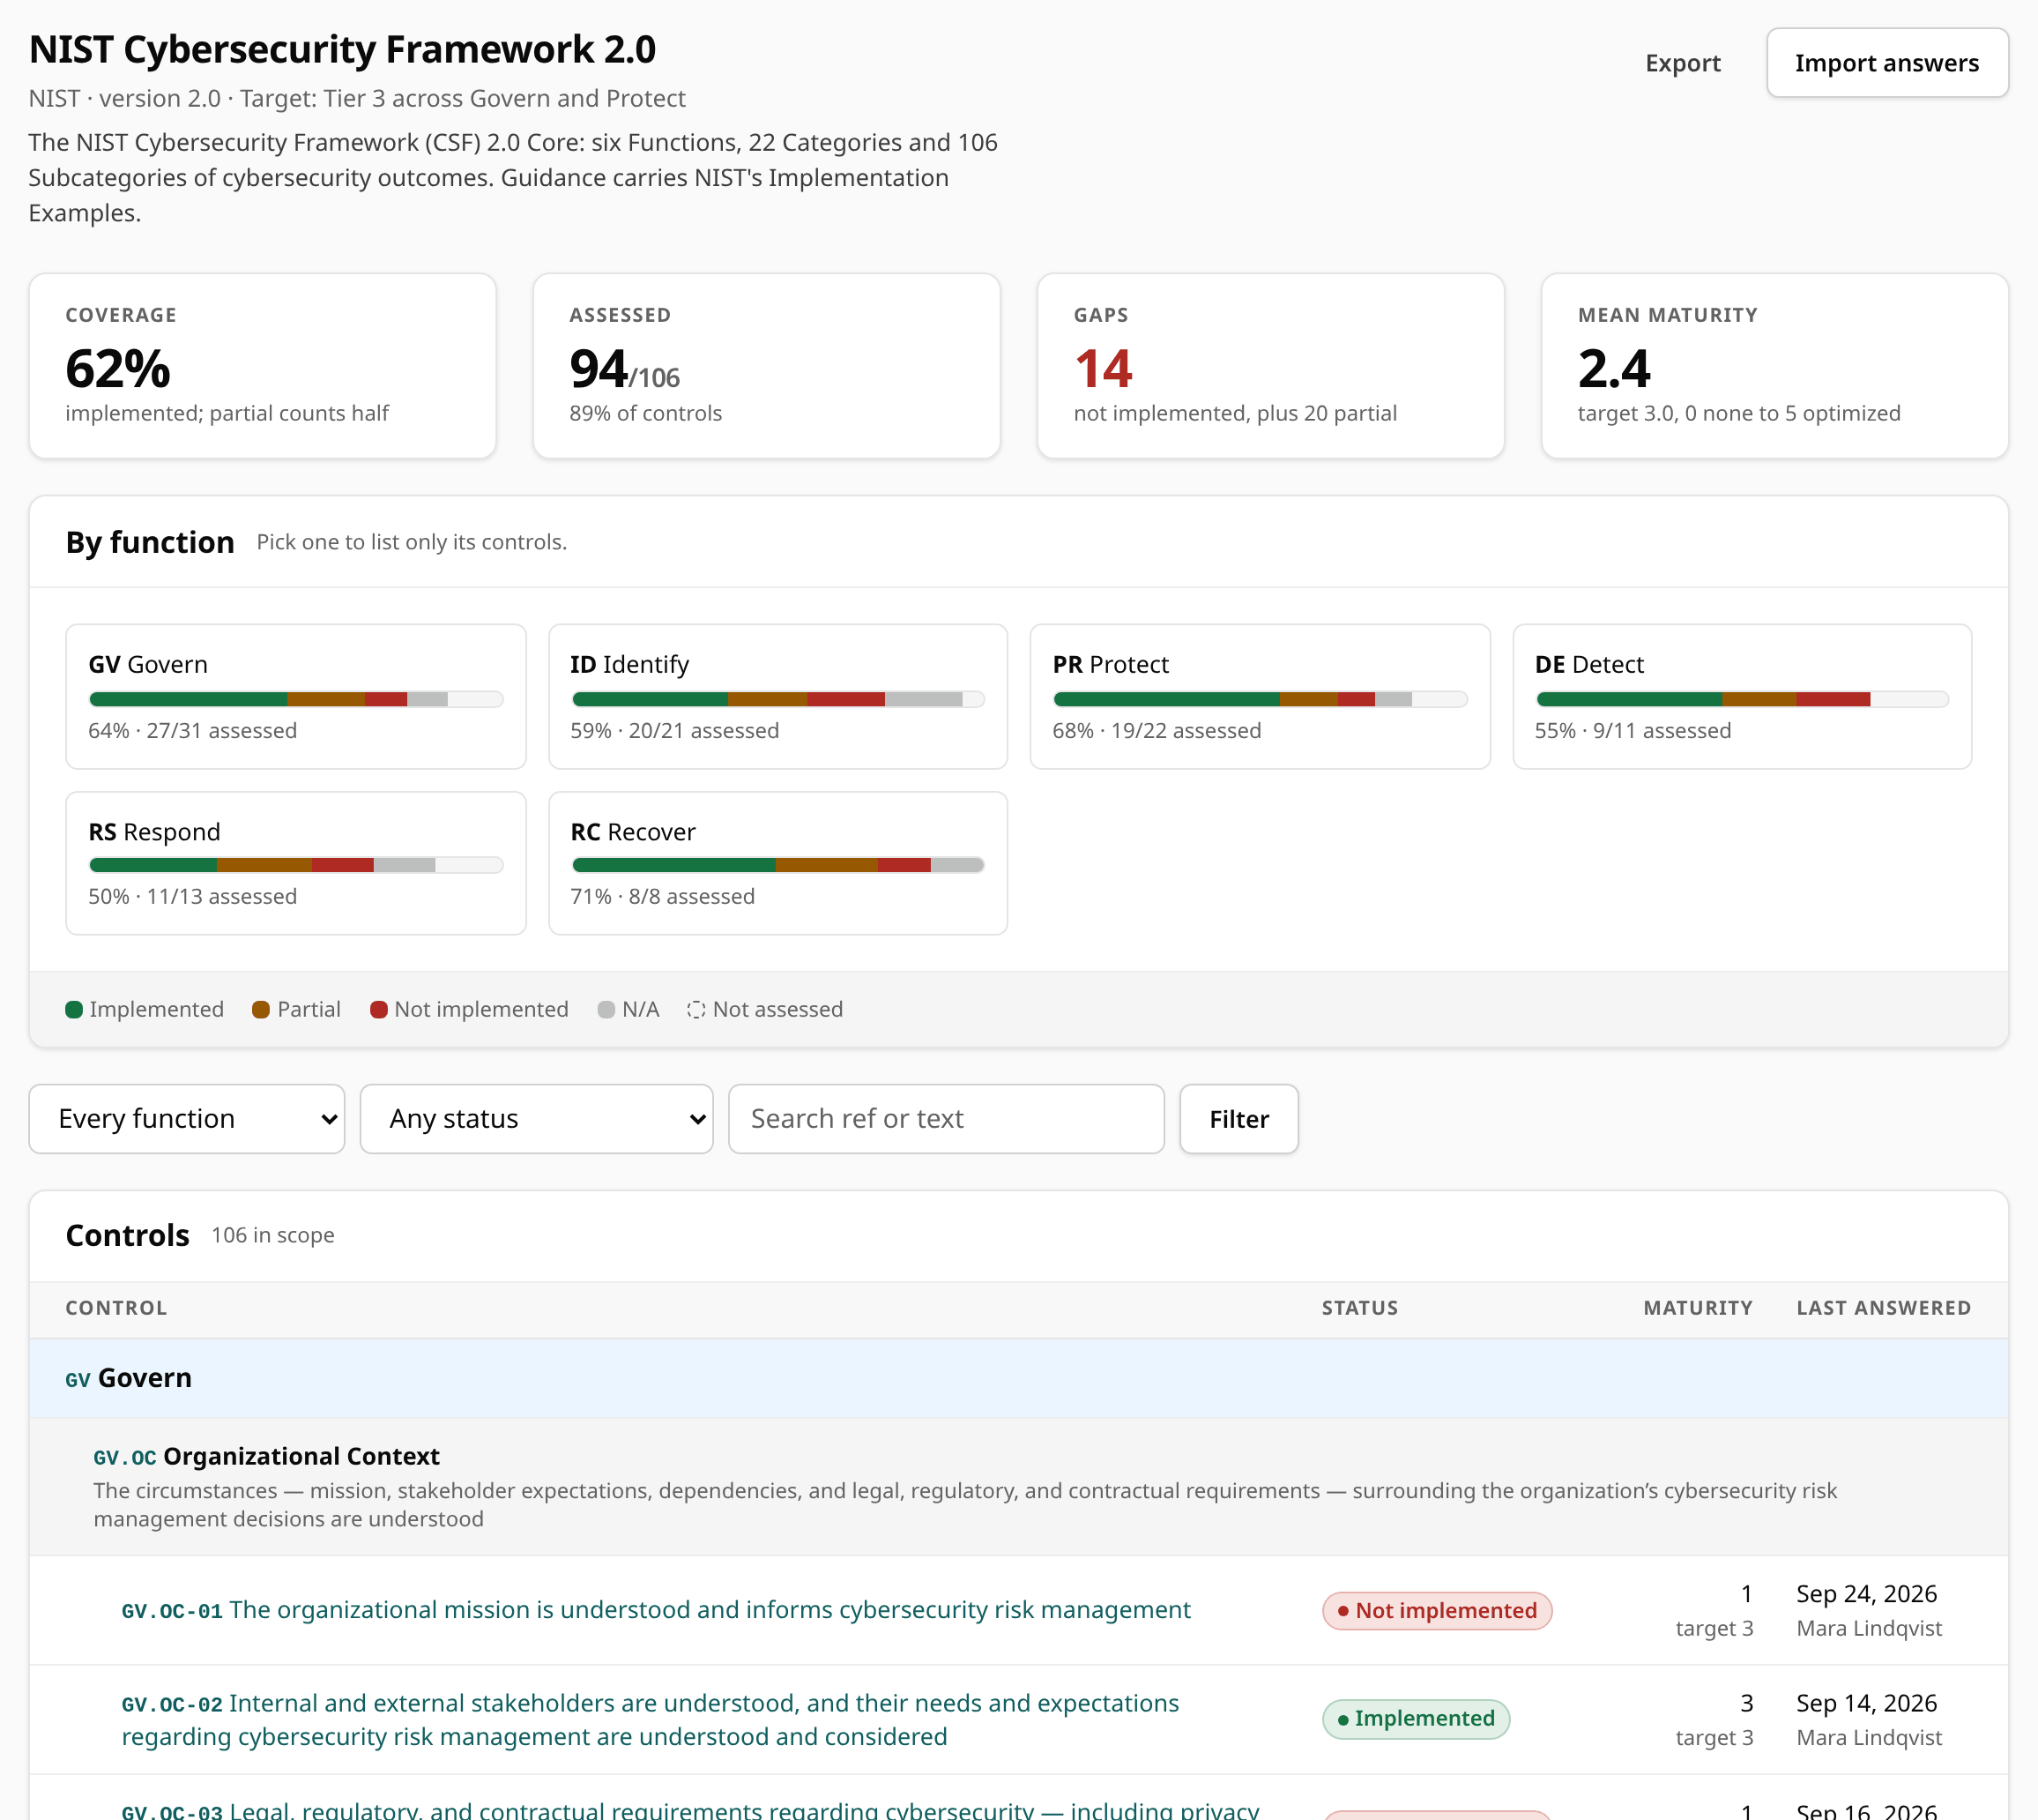Click the GV Govern section header row
This screenshot has height=1820, width=2038.
(1018, 1378)
